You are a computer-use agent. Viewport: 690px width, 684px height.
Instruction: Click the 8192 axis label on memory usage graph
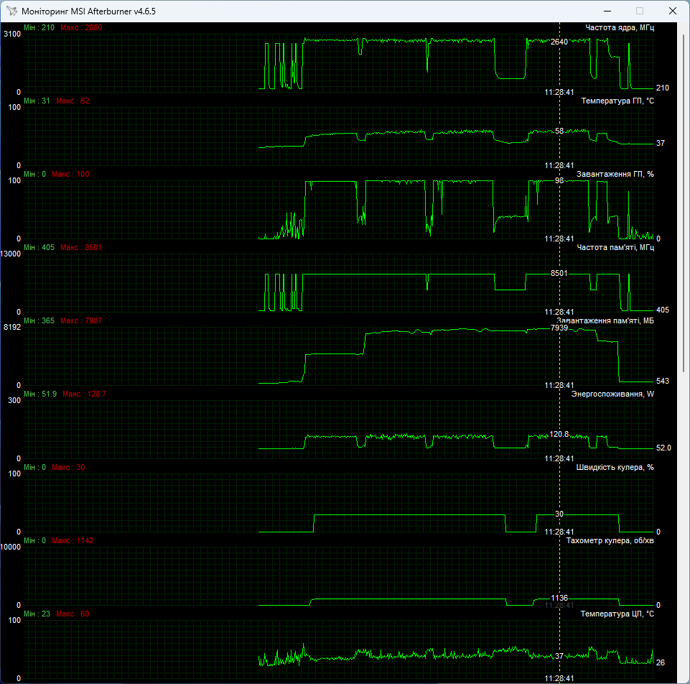[x=12, y=327]
